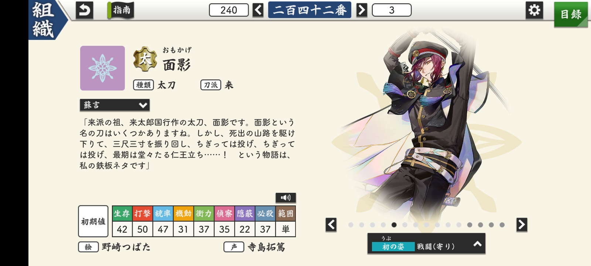Switch to 初の姿 tab

[x=393, y=246]
